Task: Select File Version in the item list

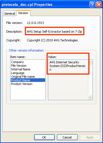Action: (28, 66)
